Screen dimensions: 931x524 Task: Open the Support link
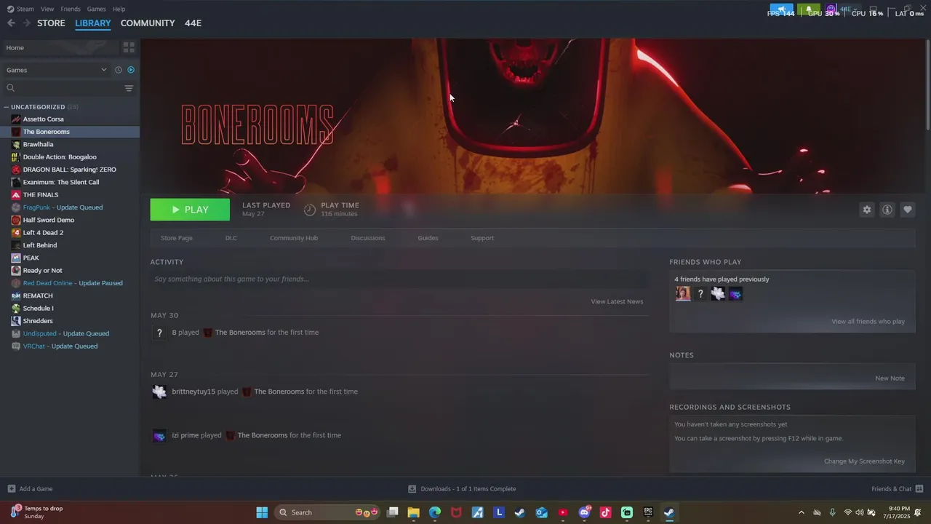[x=482, y=238]
